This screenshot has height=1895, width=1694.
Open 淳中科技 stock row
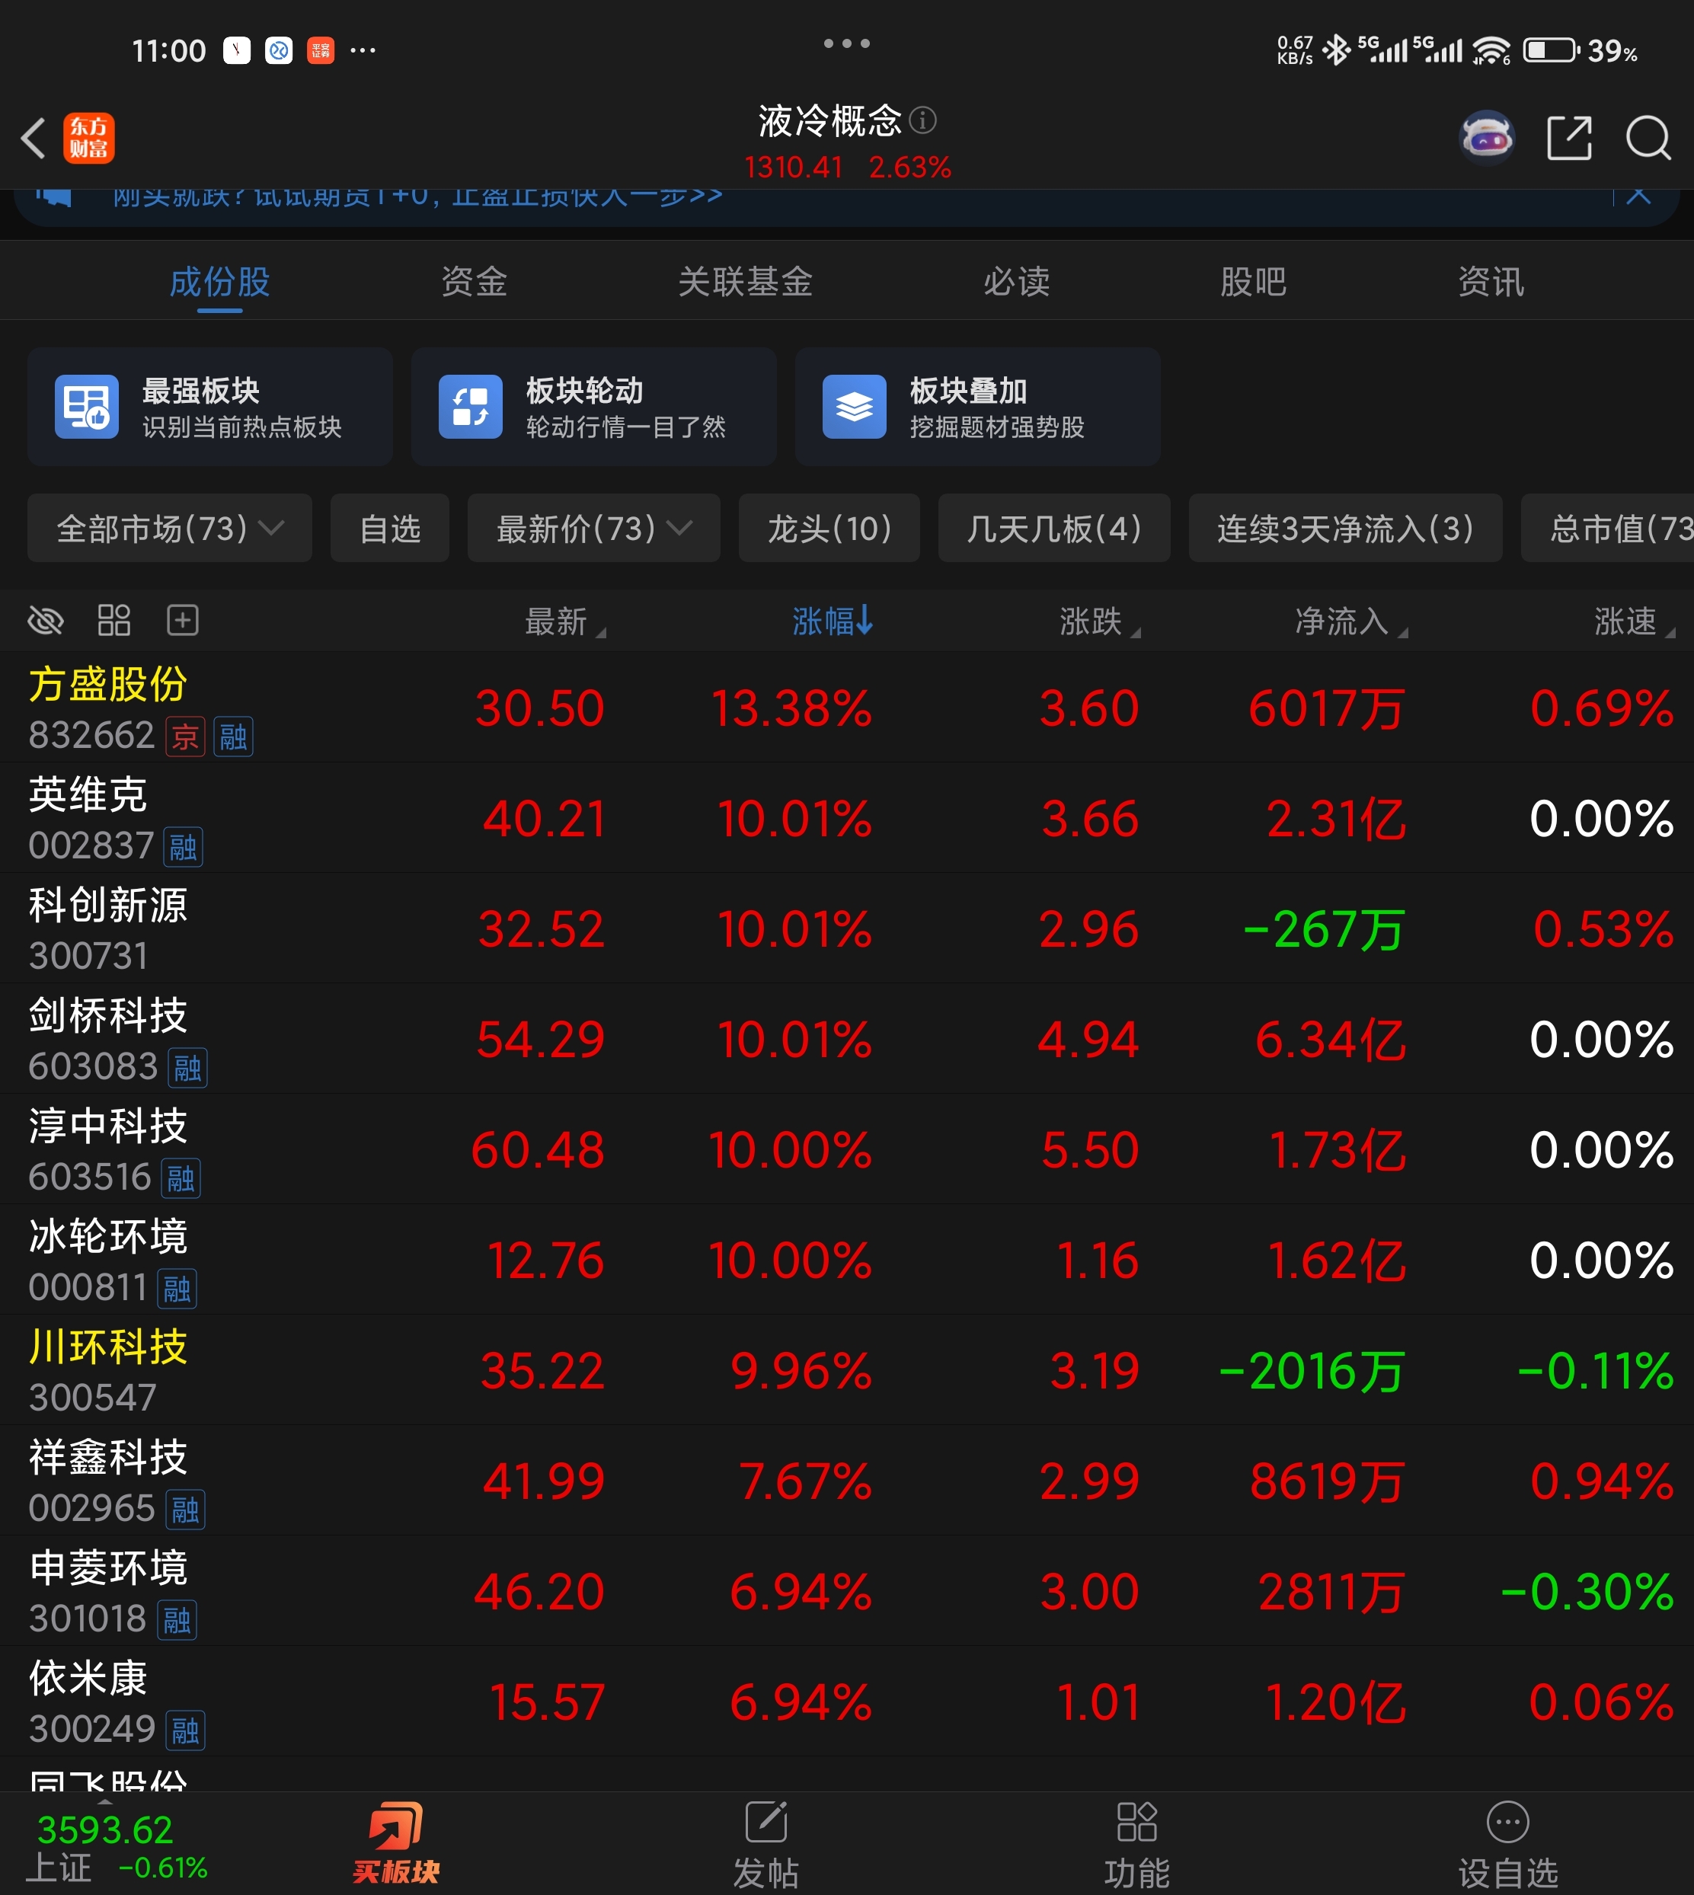pos(847,1149)
